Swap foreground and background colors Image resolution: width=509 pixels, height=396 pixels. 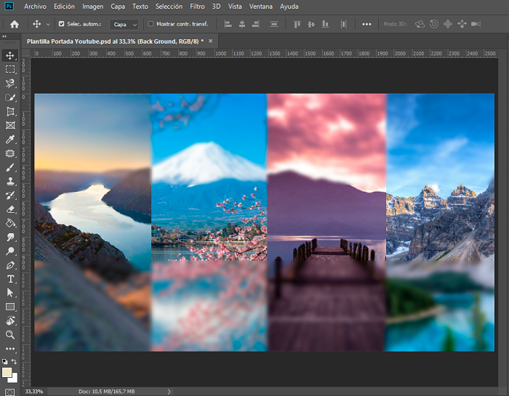[x=14, y=361]
